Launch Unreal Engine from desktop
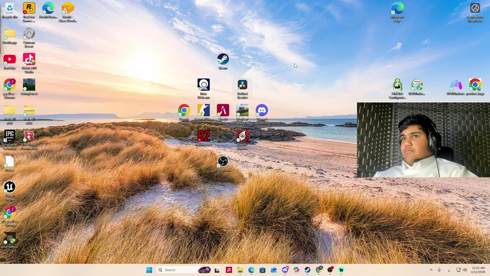Viewport: 490px width, 276px height. 10,191
